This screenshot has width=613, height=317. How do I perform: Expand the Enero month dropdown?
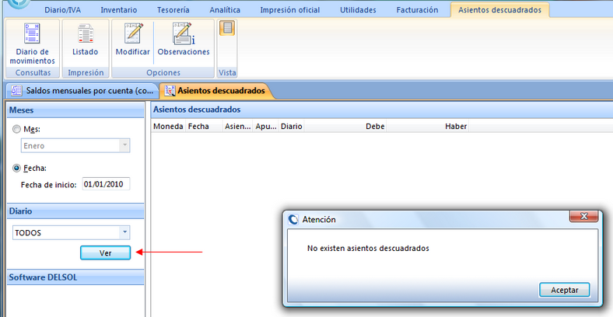point(124,145)
